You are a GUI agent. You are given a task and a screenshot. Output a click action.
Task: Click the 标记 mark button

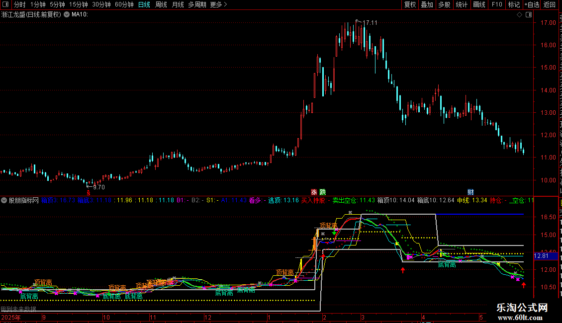[514, 4]
